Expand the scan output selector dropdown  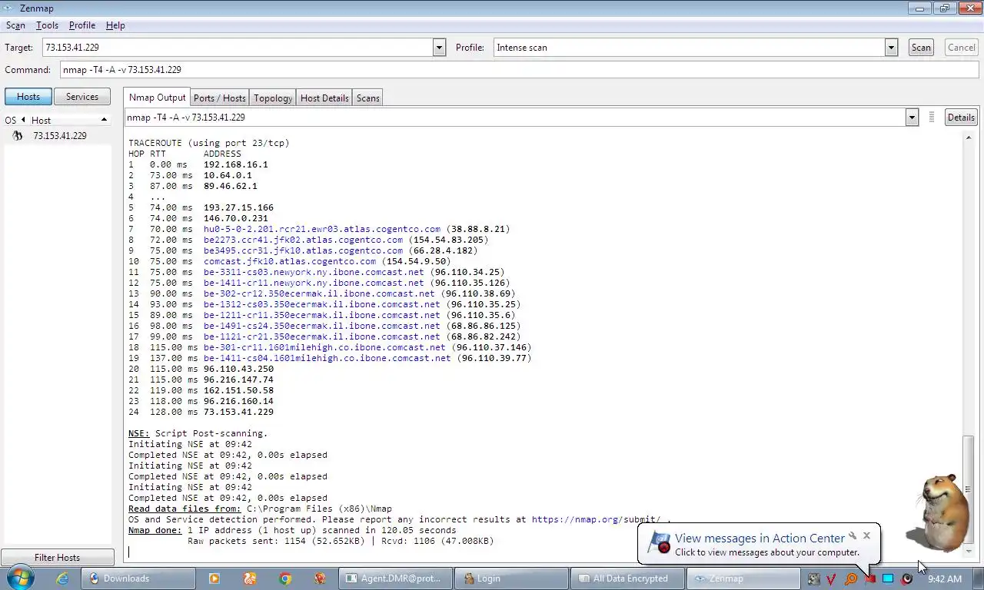pos(912,118)
